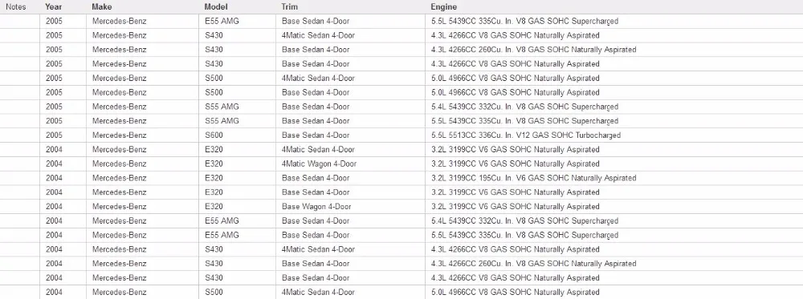803x299 pixels.
Task: Select the 4Matic Wagon 4-Door trim cell
Action: 350,164
